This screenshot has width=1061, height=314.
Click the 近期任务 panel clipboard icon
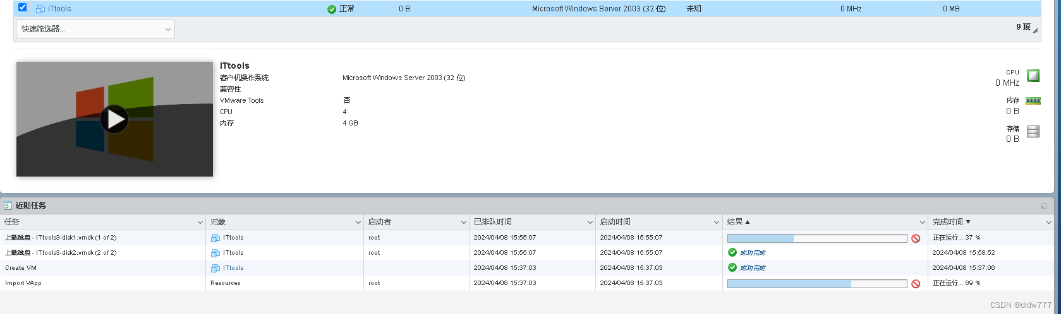[x=8, y=206]
